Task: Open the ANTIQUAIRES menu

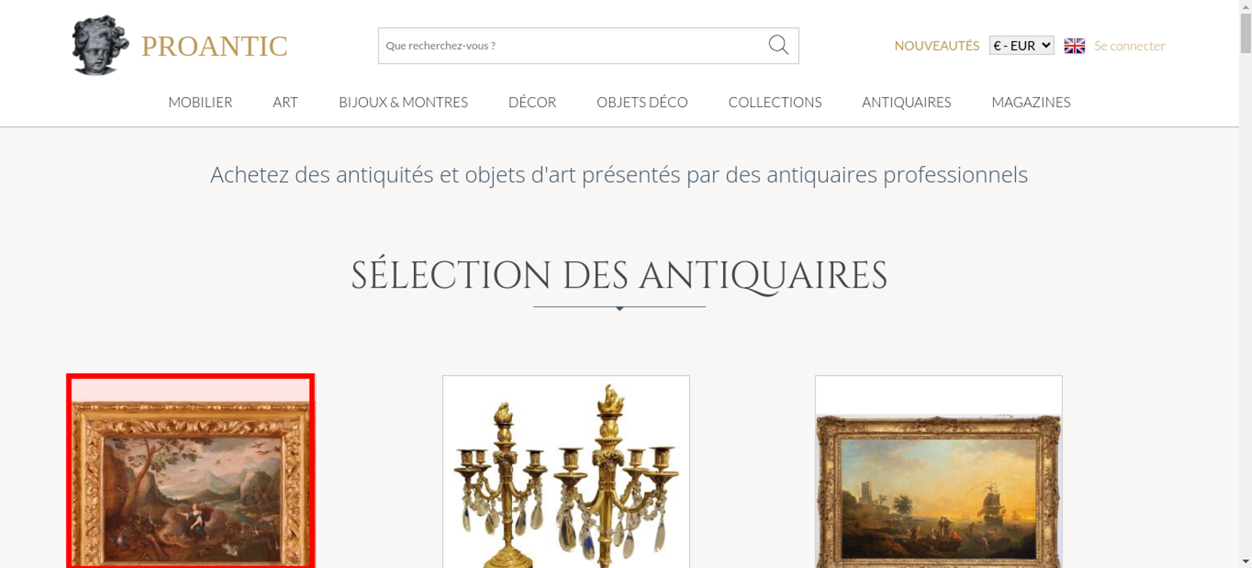Action: pyautogui.click(x=906, y=102)
